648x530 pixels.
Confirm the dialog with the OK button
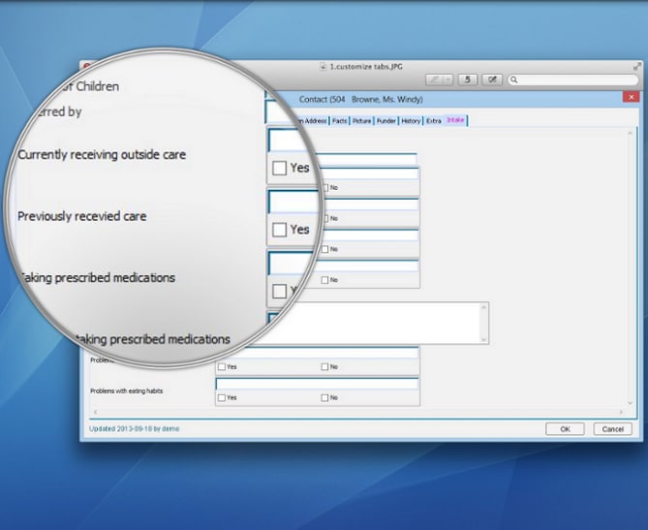point(565,429)
